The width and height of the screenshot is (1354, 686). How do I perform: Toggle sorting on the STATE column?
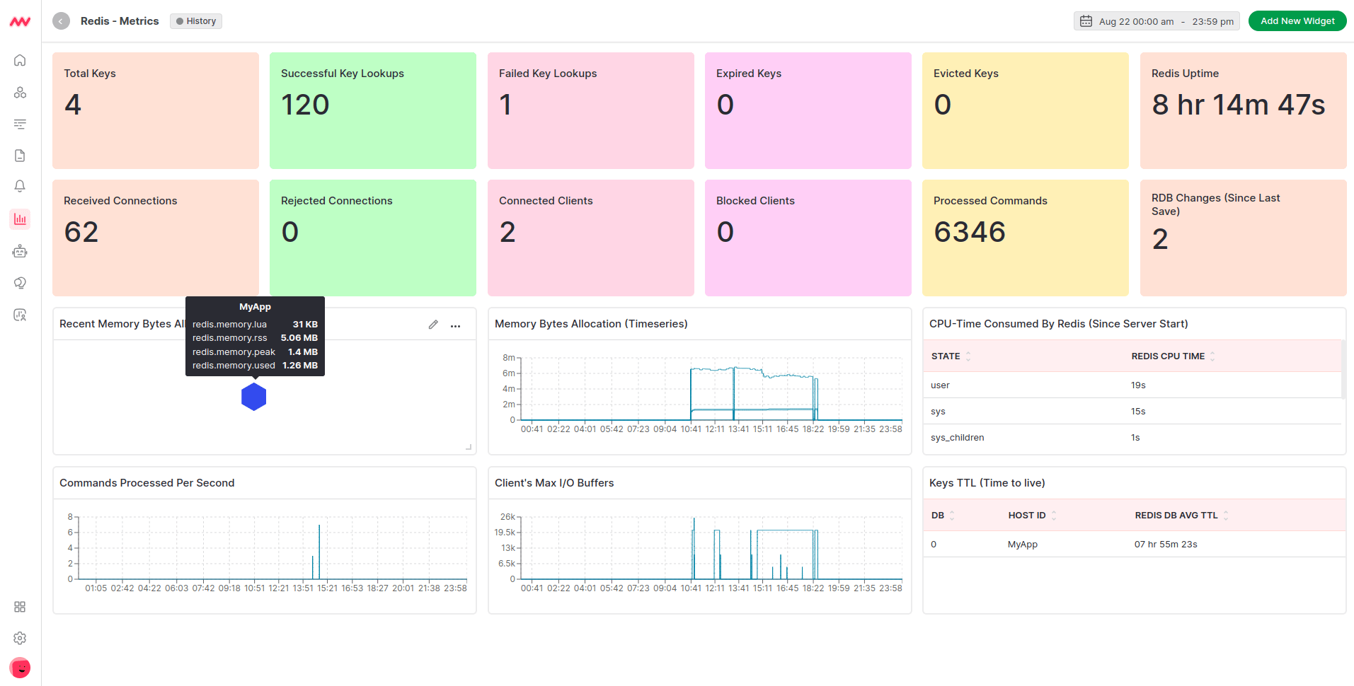click(x=968, y=356)
